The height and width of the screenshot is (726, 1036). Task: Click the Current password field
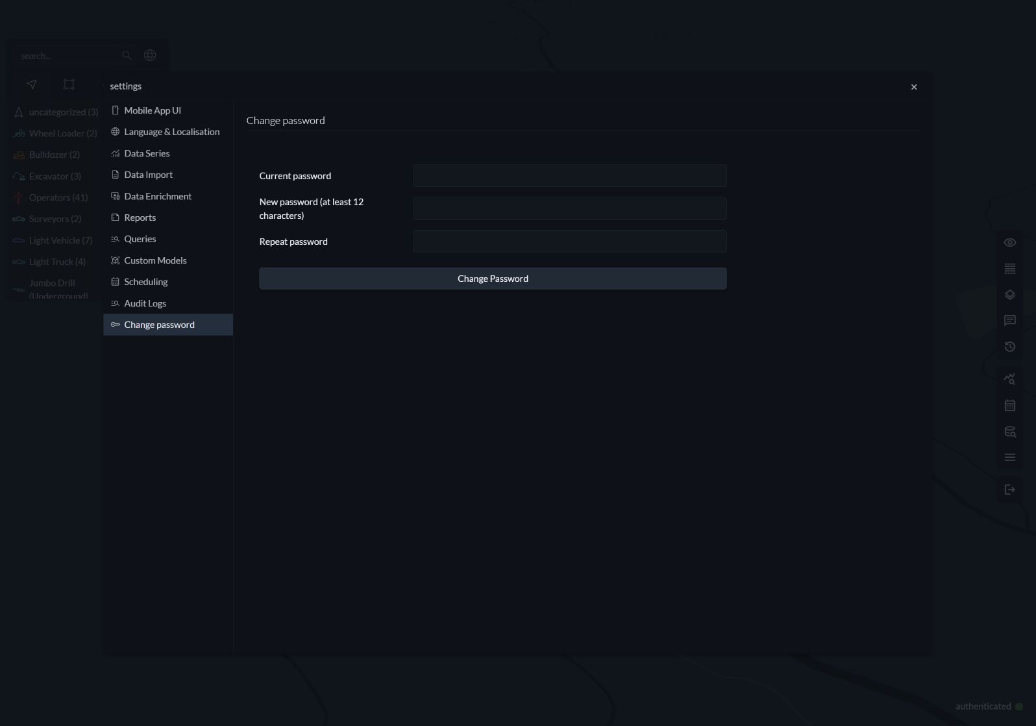569,176
